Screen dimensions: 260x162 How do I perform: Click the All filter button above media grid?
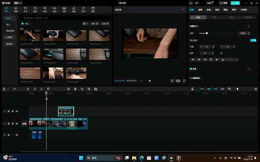(105, 24)
